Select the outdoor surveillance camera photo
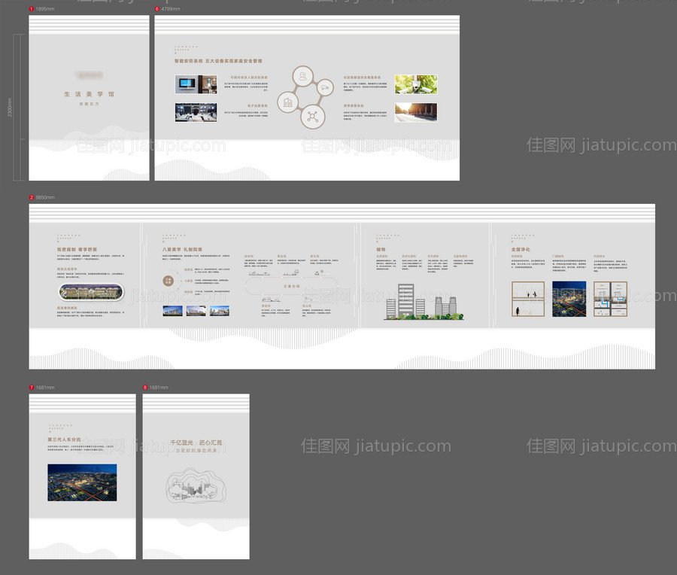Image resolution: width=677 pixels, height=575 pixels. click(x=415, y=84)
